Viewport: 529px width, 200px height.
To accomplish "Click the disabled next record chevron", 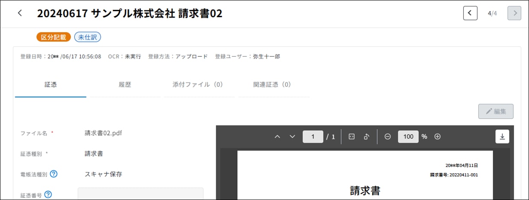I will point(514,13).
